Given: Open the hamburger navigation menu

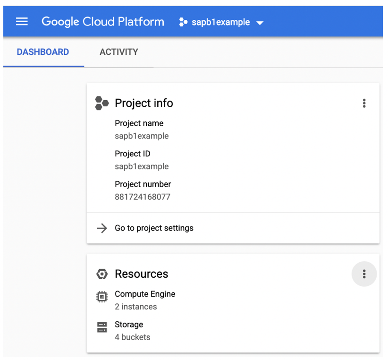Looking at the screenshot, I should [22, 22].
